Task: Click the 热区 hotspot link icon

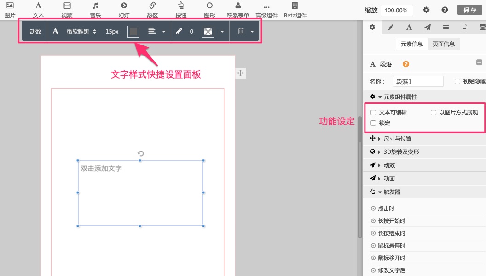Action: pyautogui.click(x=152, y=6)
